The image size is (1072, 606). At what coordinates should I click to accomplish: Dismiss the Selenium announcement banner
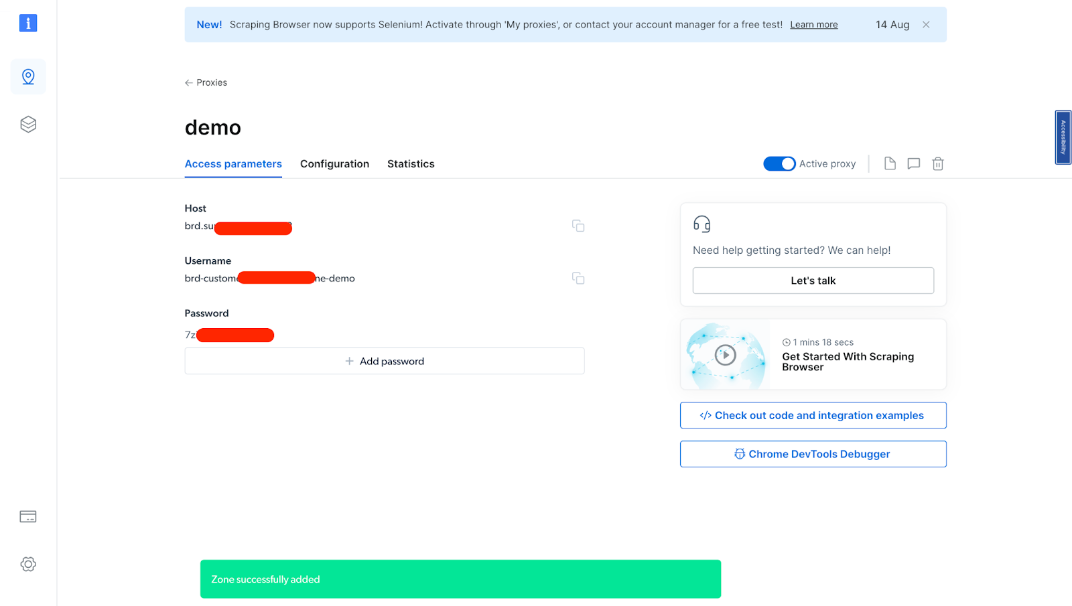[926, 25]
